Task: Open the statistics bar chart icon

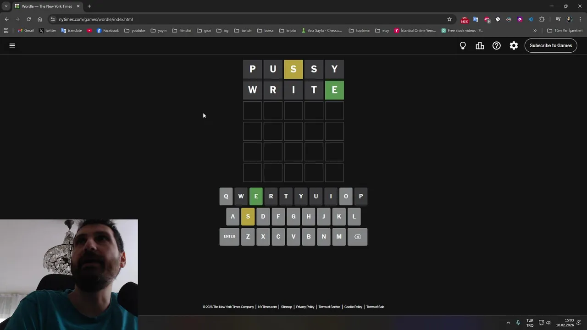Action: [x=480, y=45]
